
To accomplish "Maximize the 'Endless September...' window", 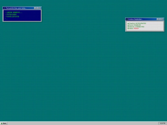I will pos(160,19).
